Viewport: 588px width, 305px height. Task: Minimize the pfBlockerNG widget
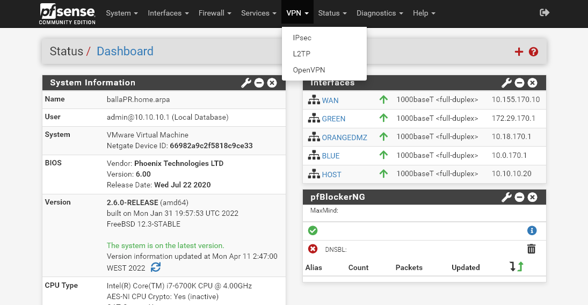point(519,197)
